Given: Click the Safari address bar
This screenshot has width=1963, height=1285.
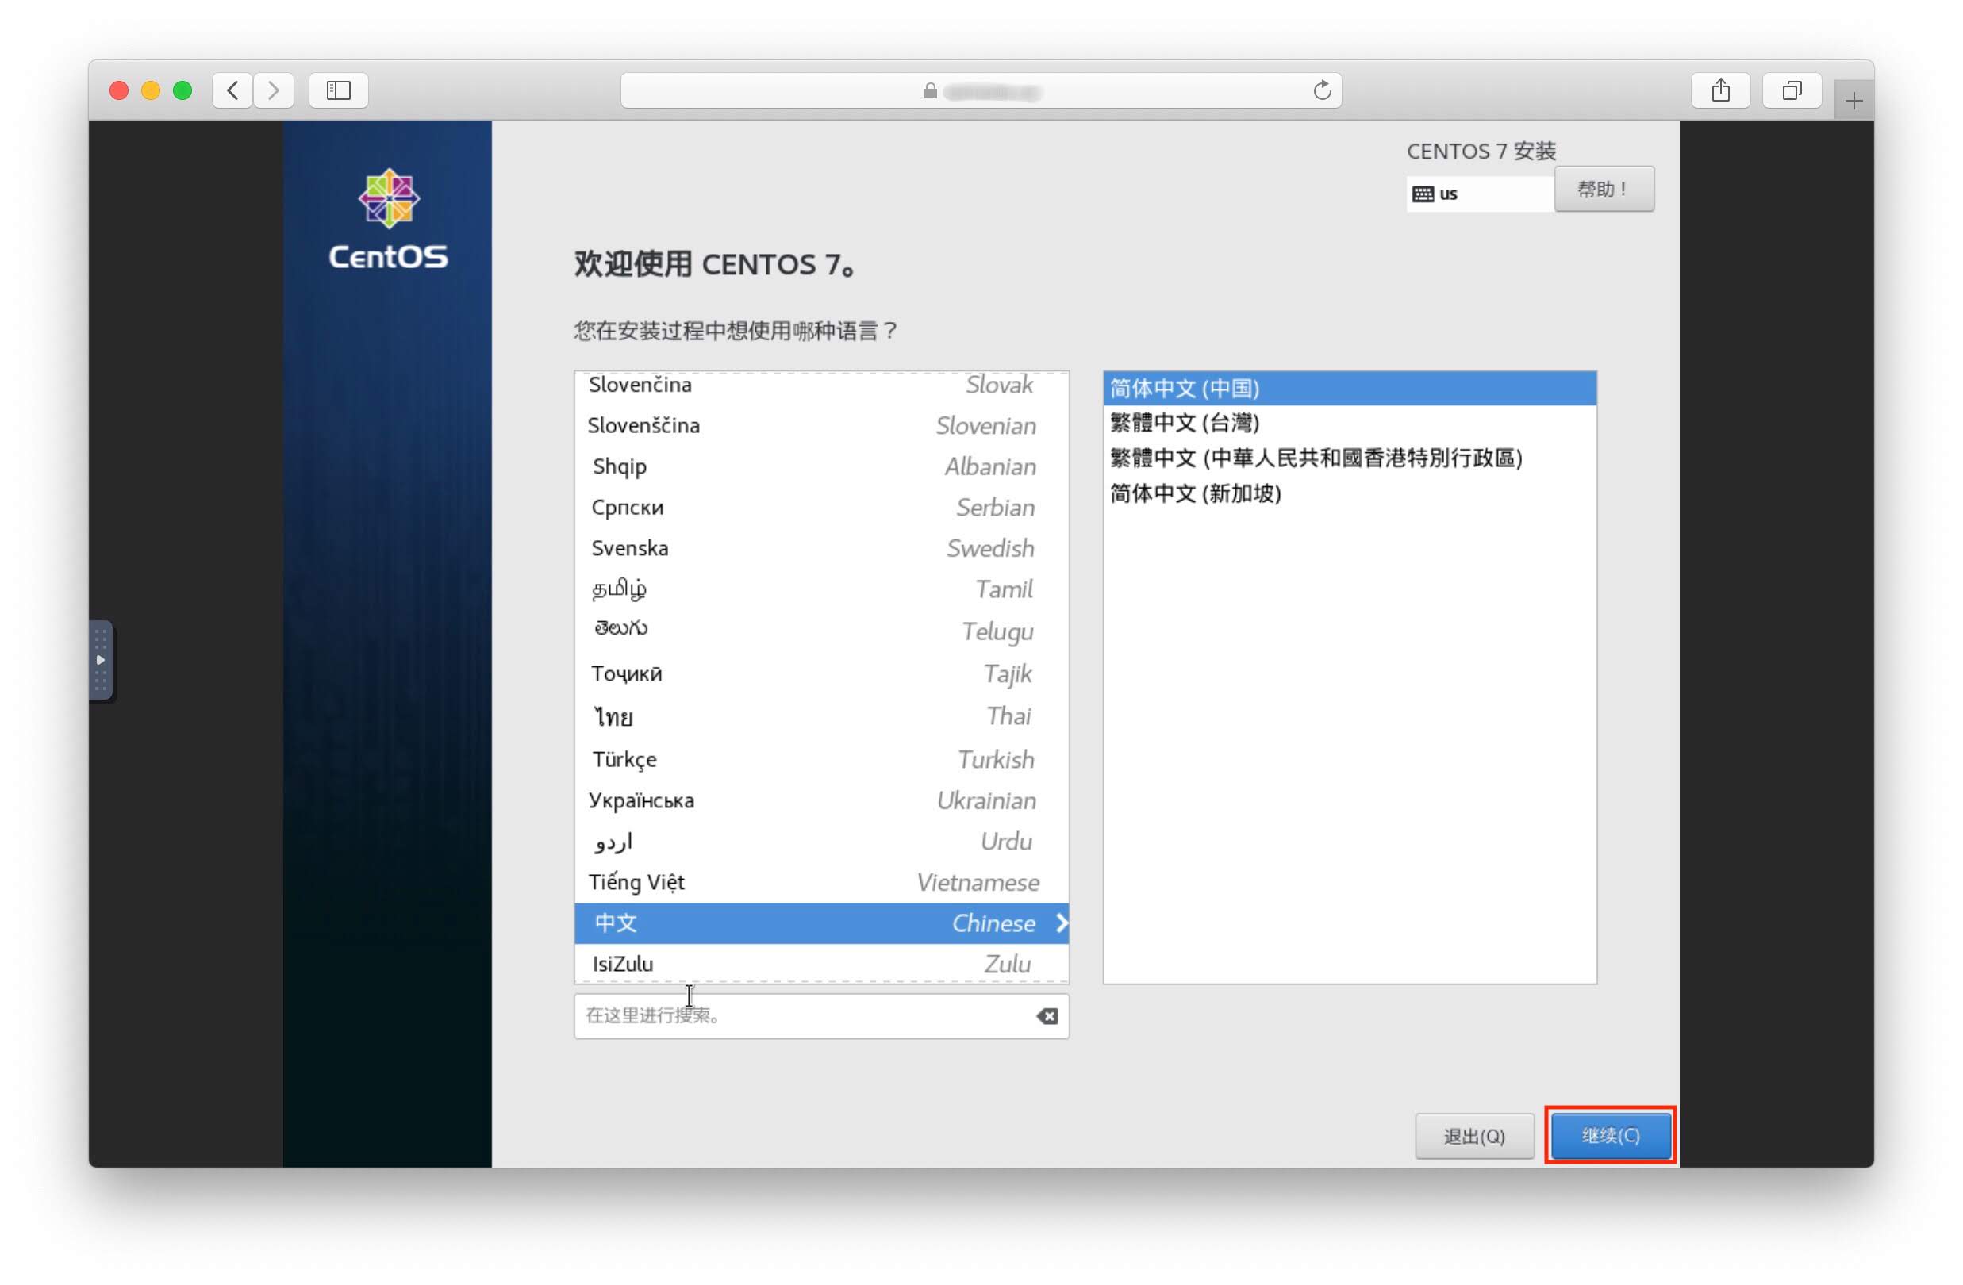Looking at the screenshot, I should pyautogui.click(x=981, y=90).
